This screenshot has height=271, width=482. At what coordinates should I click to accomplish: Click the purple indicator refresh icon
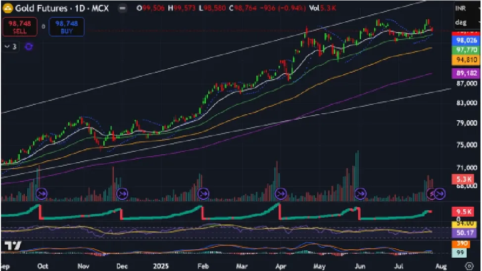[29, 46]
